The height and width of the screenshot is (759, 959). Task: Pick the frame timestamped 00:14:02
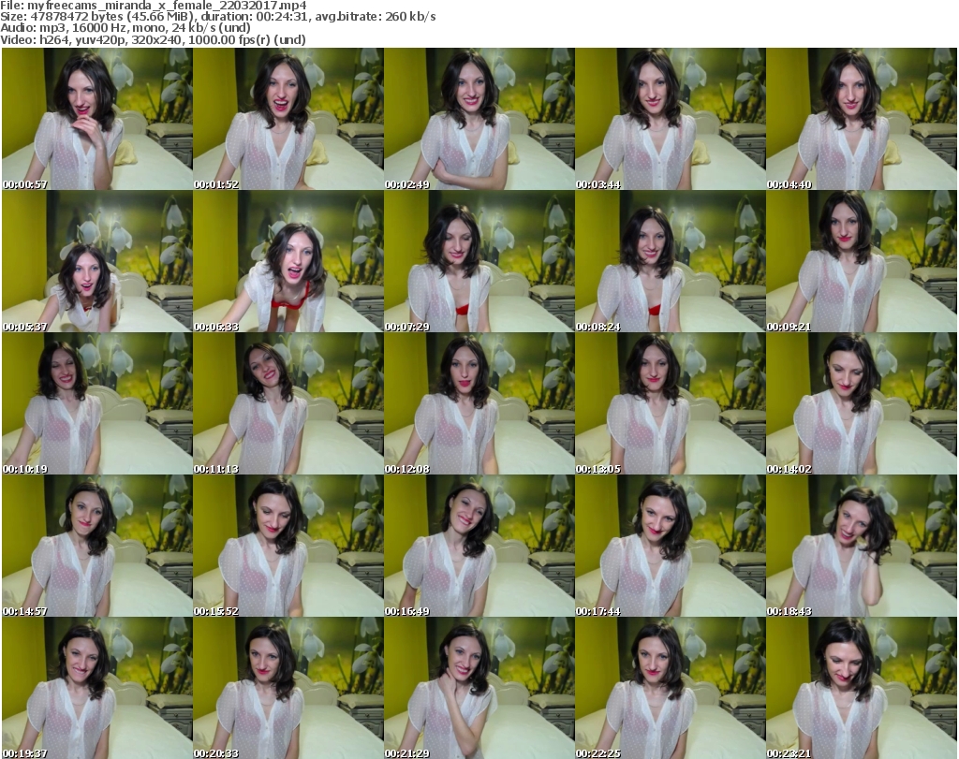pos(862,404)
